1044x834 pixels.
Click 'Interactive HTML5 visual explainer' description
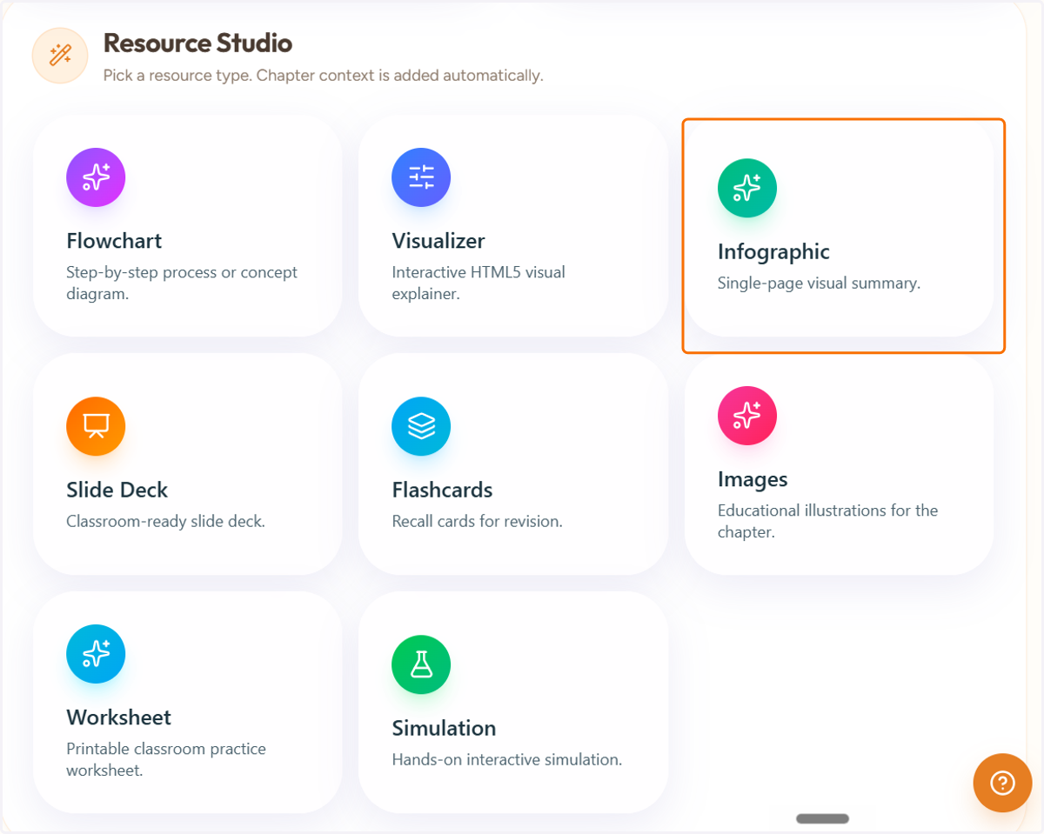pos(478,283)
